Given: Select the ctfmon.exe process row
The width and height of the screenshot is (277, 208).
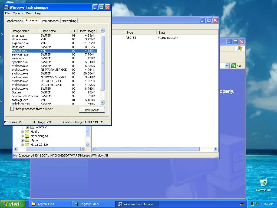Looking at the screenshot, I should [54, 39].
